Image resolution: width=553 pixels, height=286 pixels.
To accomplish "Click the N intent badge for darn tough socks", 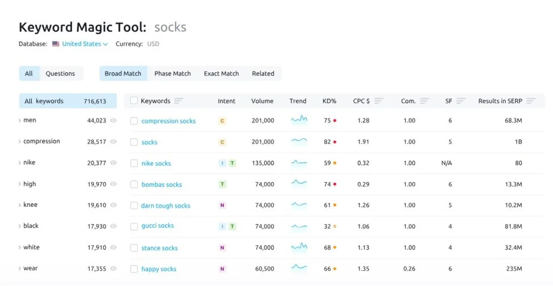I will click(222, 205).
